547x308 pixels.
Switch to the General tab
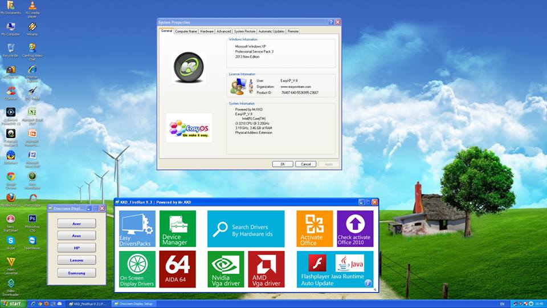click(x=166, y=31)
